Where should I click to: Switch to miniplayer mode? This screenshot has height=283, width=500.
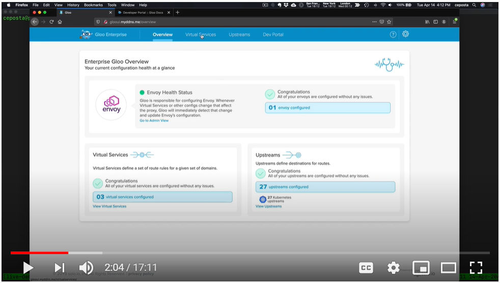[421, 268]
